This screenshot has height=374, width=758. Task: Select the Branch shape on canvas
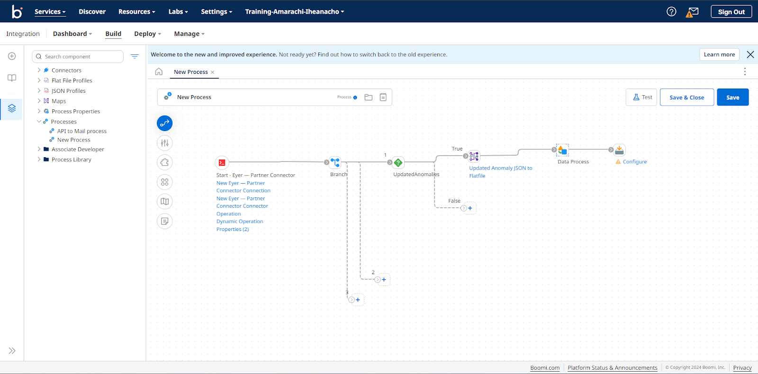[x=335, y=162]
